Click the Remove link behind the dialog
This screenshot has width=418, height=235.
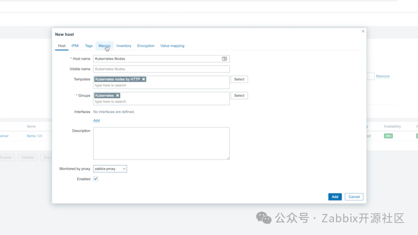(383, 76)
